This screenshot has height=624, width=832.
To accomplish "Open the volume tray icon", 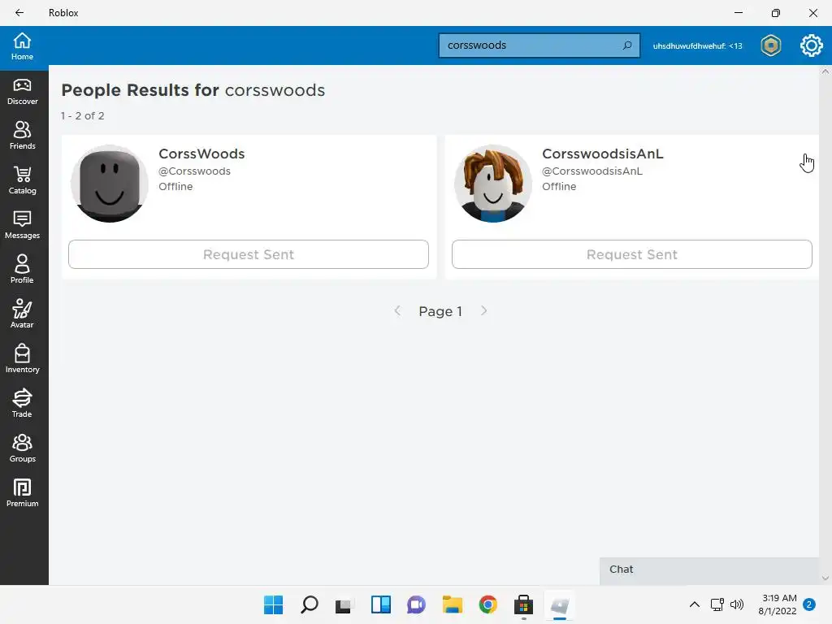I will [x=737, y=604].
